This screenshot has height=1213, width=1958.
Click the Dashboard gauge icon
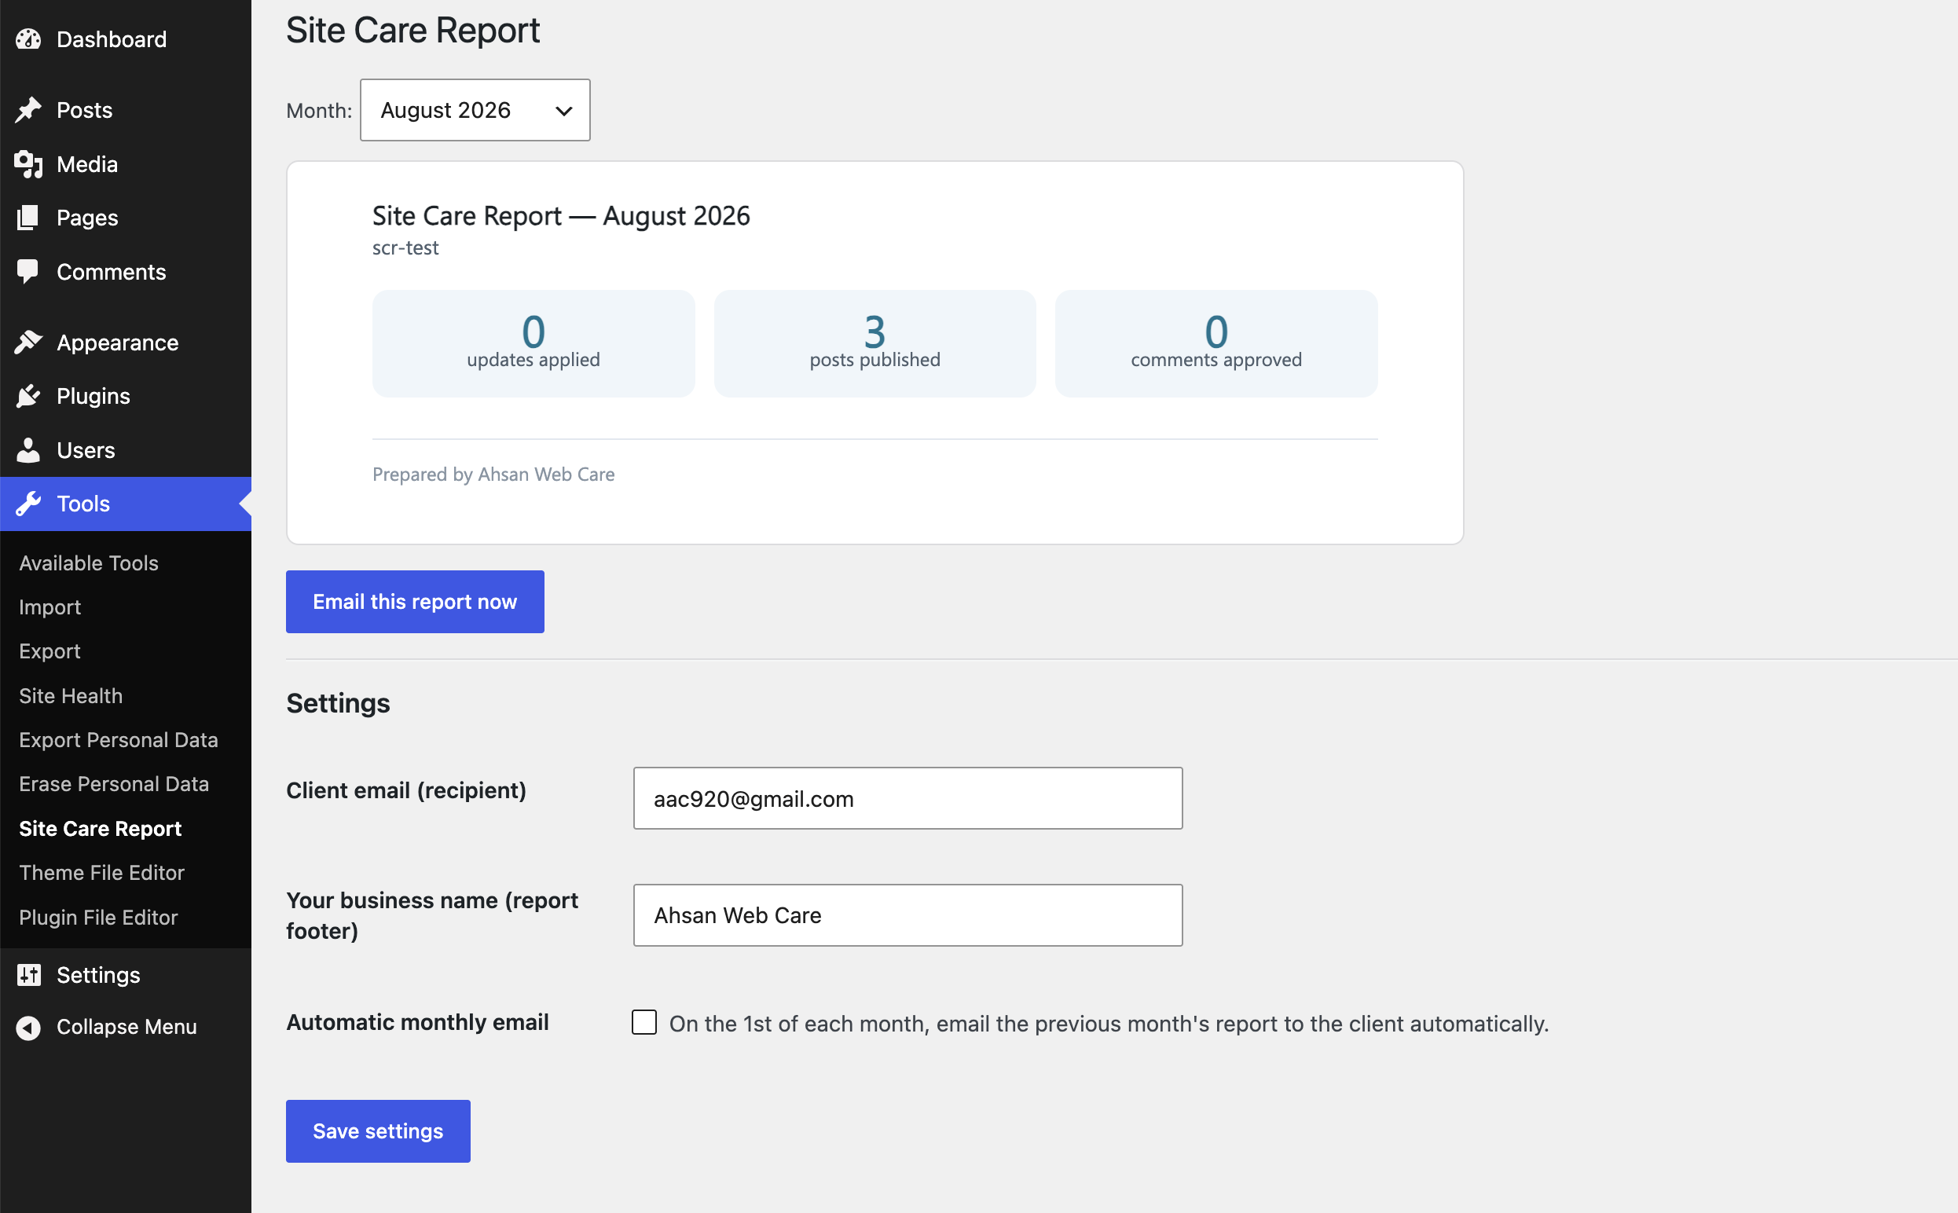point(28,39)
